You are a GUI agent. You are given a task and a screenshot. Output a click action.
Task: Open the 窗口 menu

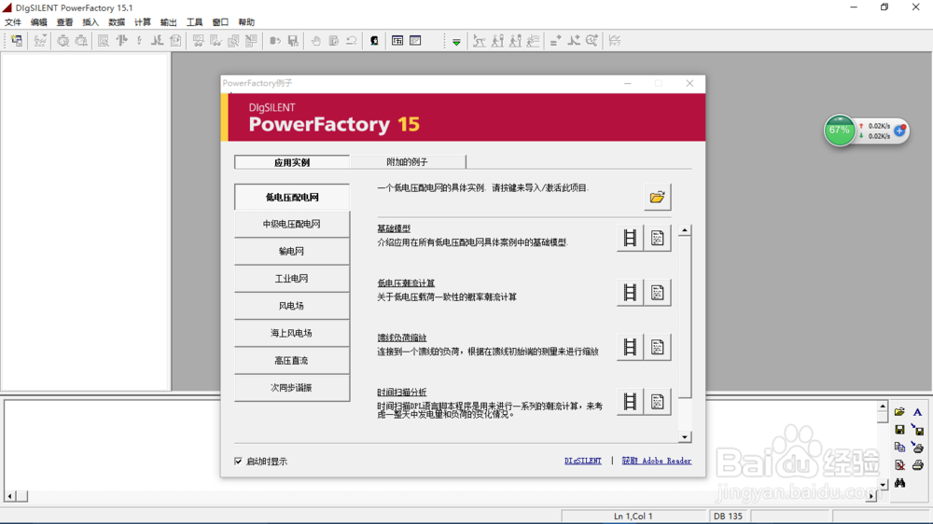click(x=220, y=22)
